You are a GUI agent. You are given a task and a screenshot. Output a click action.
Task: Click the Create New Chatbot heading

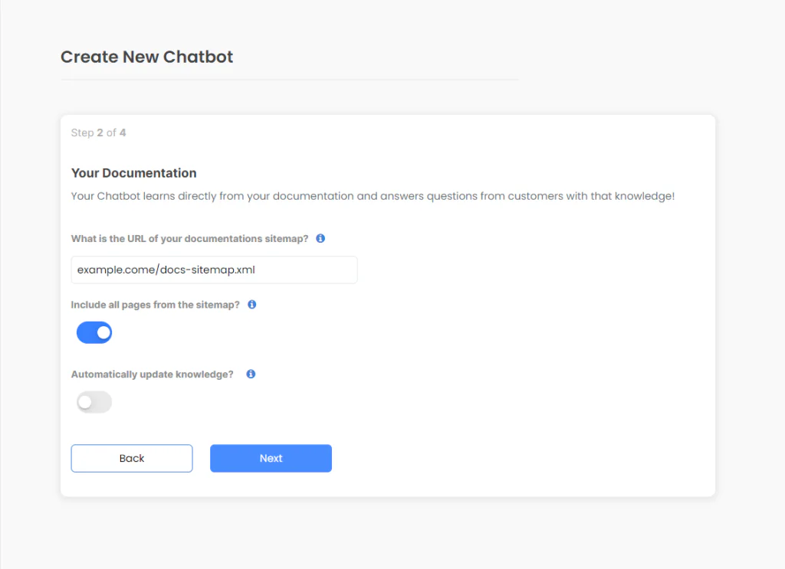coord(146,57)
